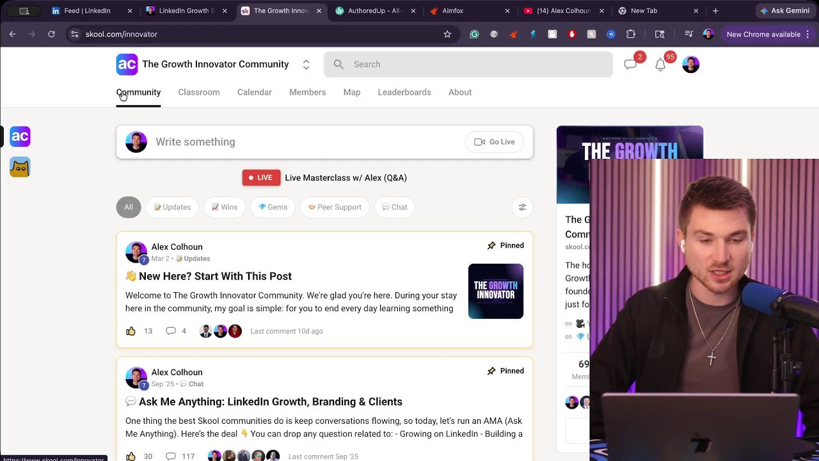This screenshot has height=461, width=819.
Task: Open the Map tab
Action: [352, 92]
